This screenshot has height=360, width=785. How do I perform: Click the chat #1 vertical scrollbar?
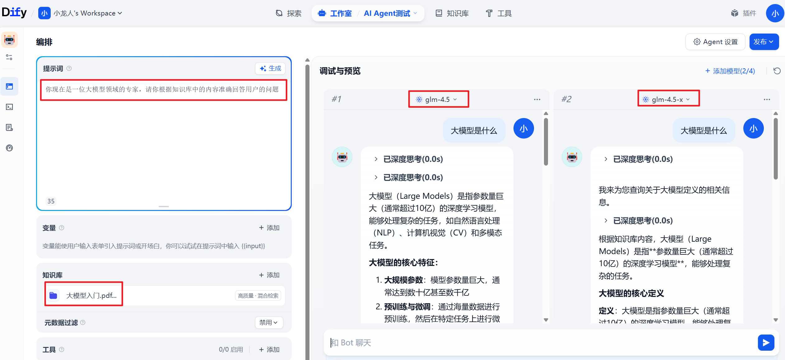tap(546, 142)
